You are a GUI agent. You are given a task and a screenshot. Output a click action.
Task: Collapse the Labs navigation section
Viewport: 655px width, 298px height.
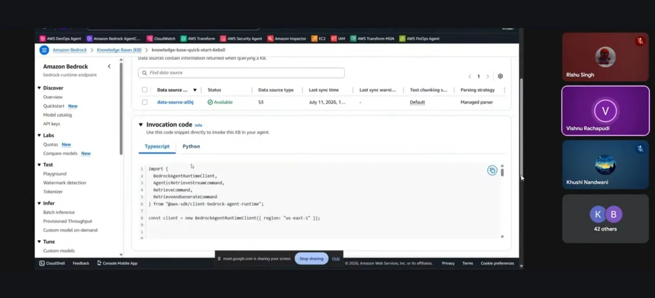pos(39,135)
